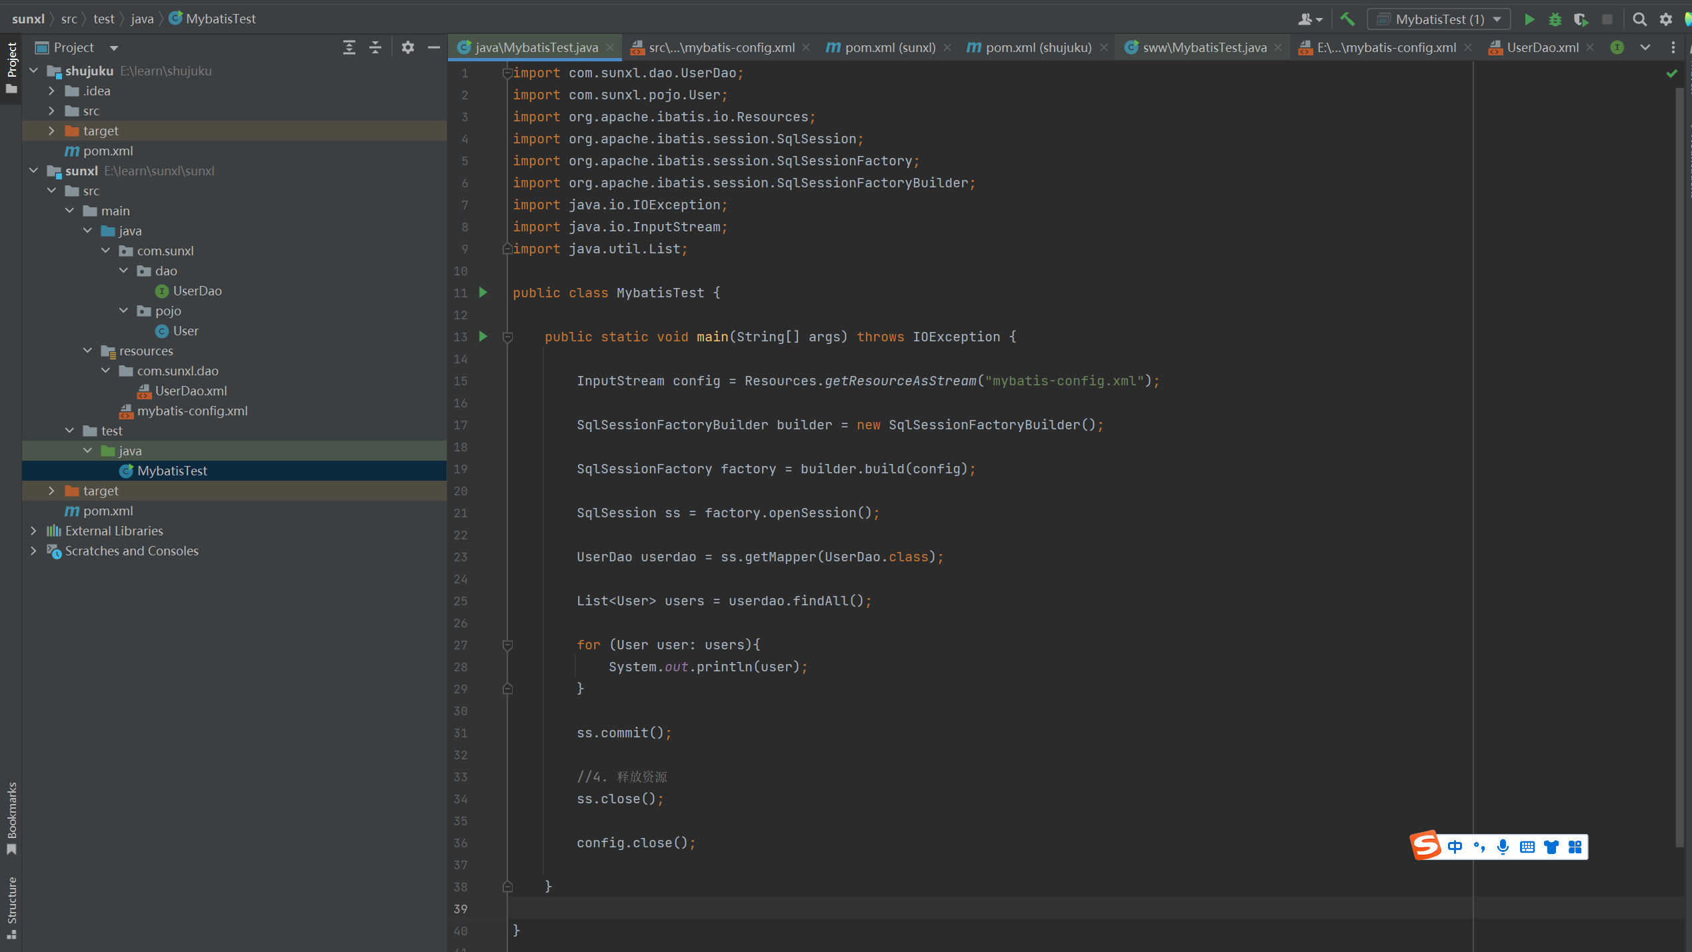
Task: Open the Project panel options gear
Action: (x=408, y=47)
